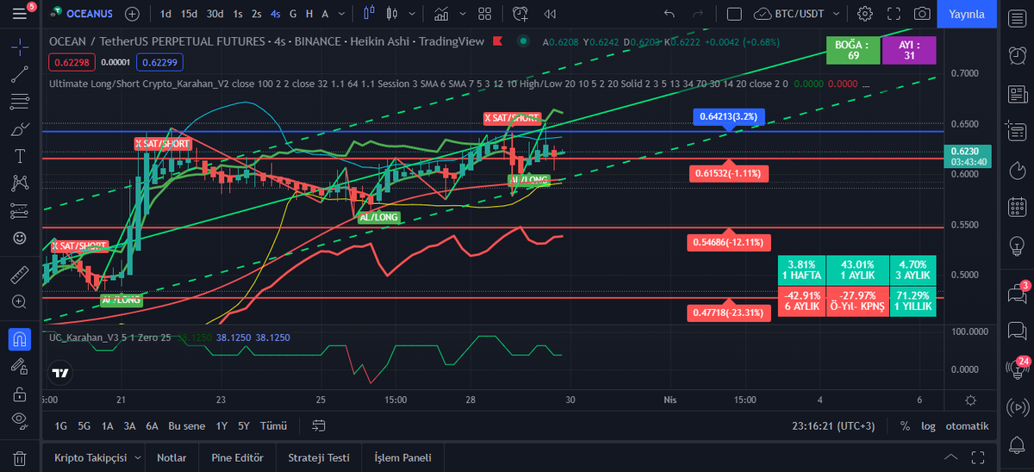Viewport: 1034px width, 472px height.
Task: Toggle log scale button
Action: pos(927,425)
